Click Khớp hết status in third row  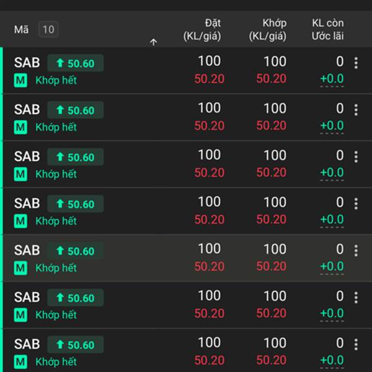click(x=56, y=174)
